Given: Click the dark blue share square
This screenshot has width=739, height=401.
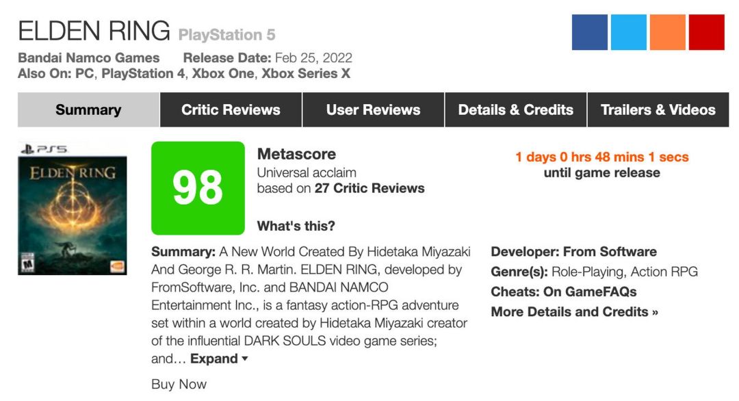Looking at the screenshot, I should (x=590, y=32).
